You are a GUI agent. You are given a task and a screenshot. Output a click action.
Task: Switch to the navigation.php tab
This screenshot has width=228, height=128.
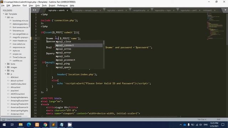click(x=139, y=10)
